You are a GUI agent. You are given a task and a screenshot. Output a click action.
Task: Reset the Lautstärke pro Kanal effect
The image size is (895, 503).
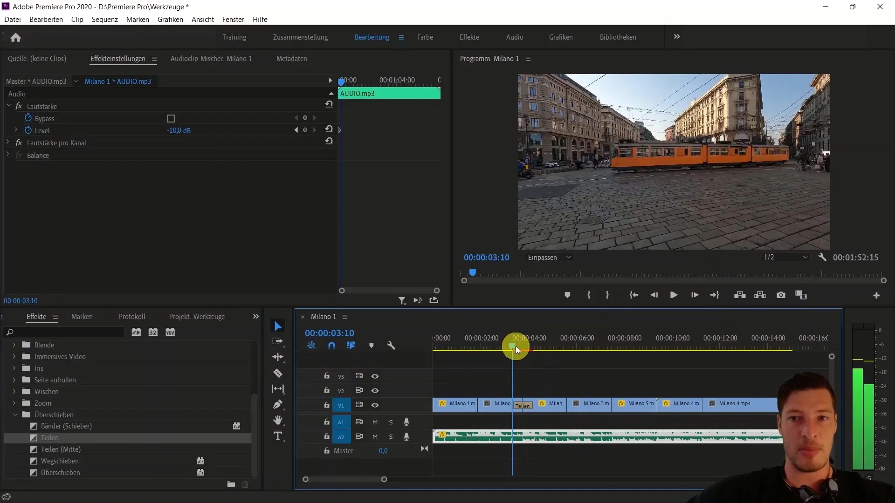(329, 141)
